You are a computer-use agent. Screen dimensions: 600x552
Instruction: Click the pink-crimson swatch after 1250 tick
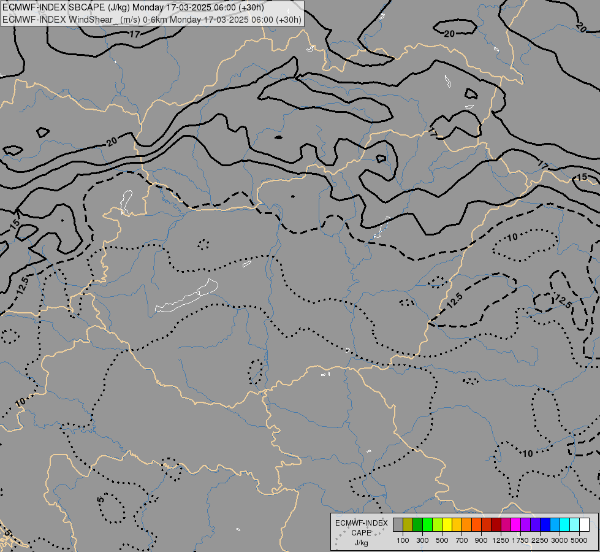pos(506,525)
